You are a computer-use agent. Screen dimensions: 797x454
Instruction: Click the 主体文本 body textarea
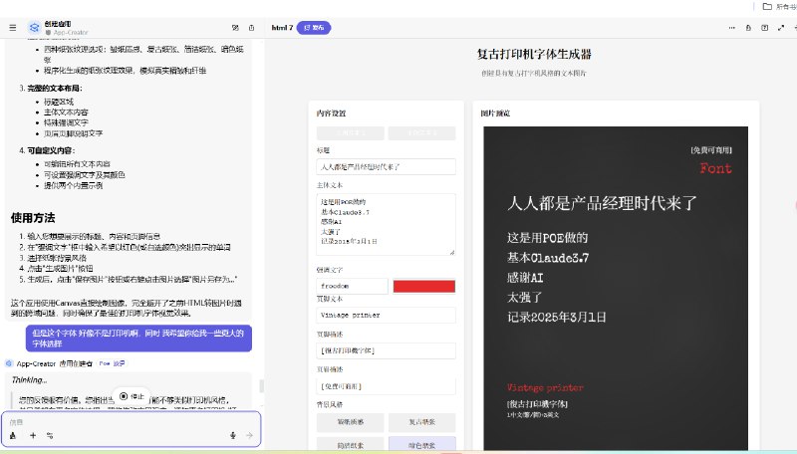[387, 224]
